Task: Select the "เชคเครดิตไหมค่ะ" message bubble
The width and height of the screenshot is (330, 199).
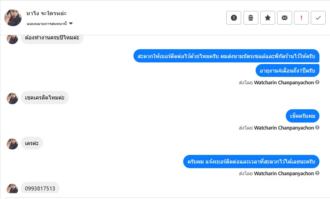Action: (x=45, y=98)
